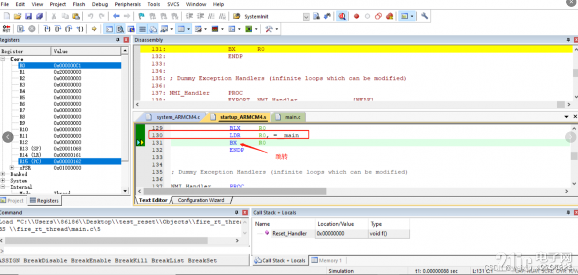Open the editor tab list dropdown arrow
578x275 pixels.
(567, 116)
